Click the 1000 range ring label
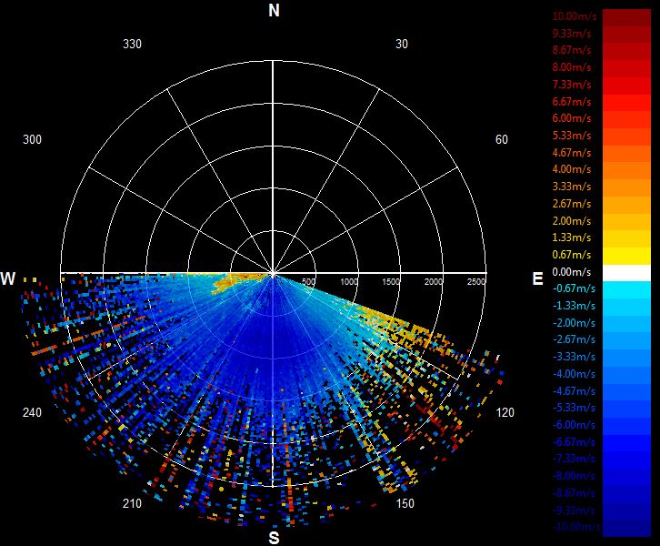The height and width of the screenshot is (546, 660). tap(348, 282)
